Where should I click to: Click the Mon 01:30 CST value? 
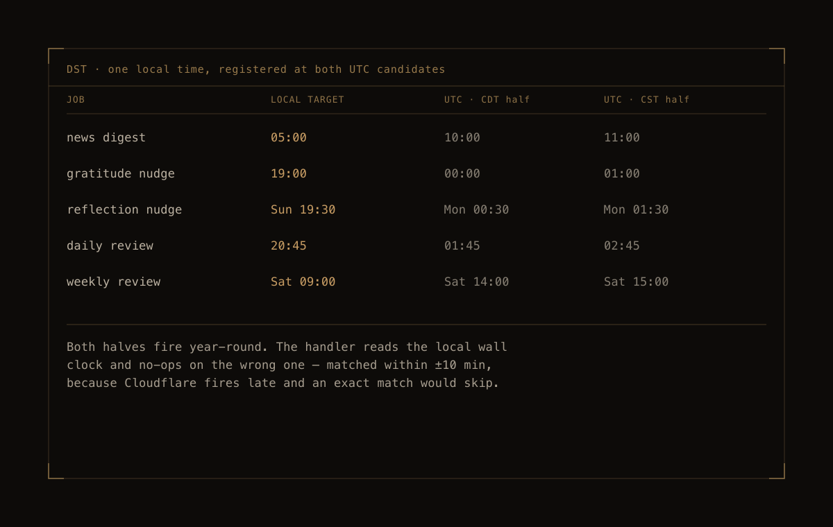point(637,209)
